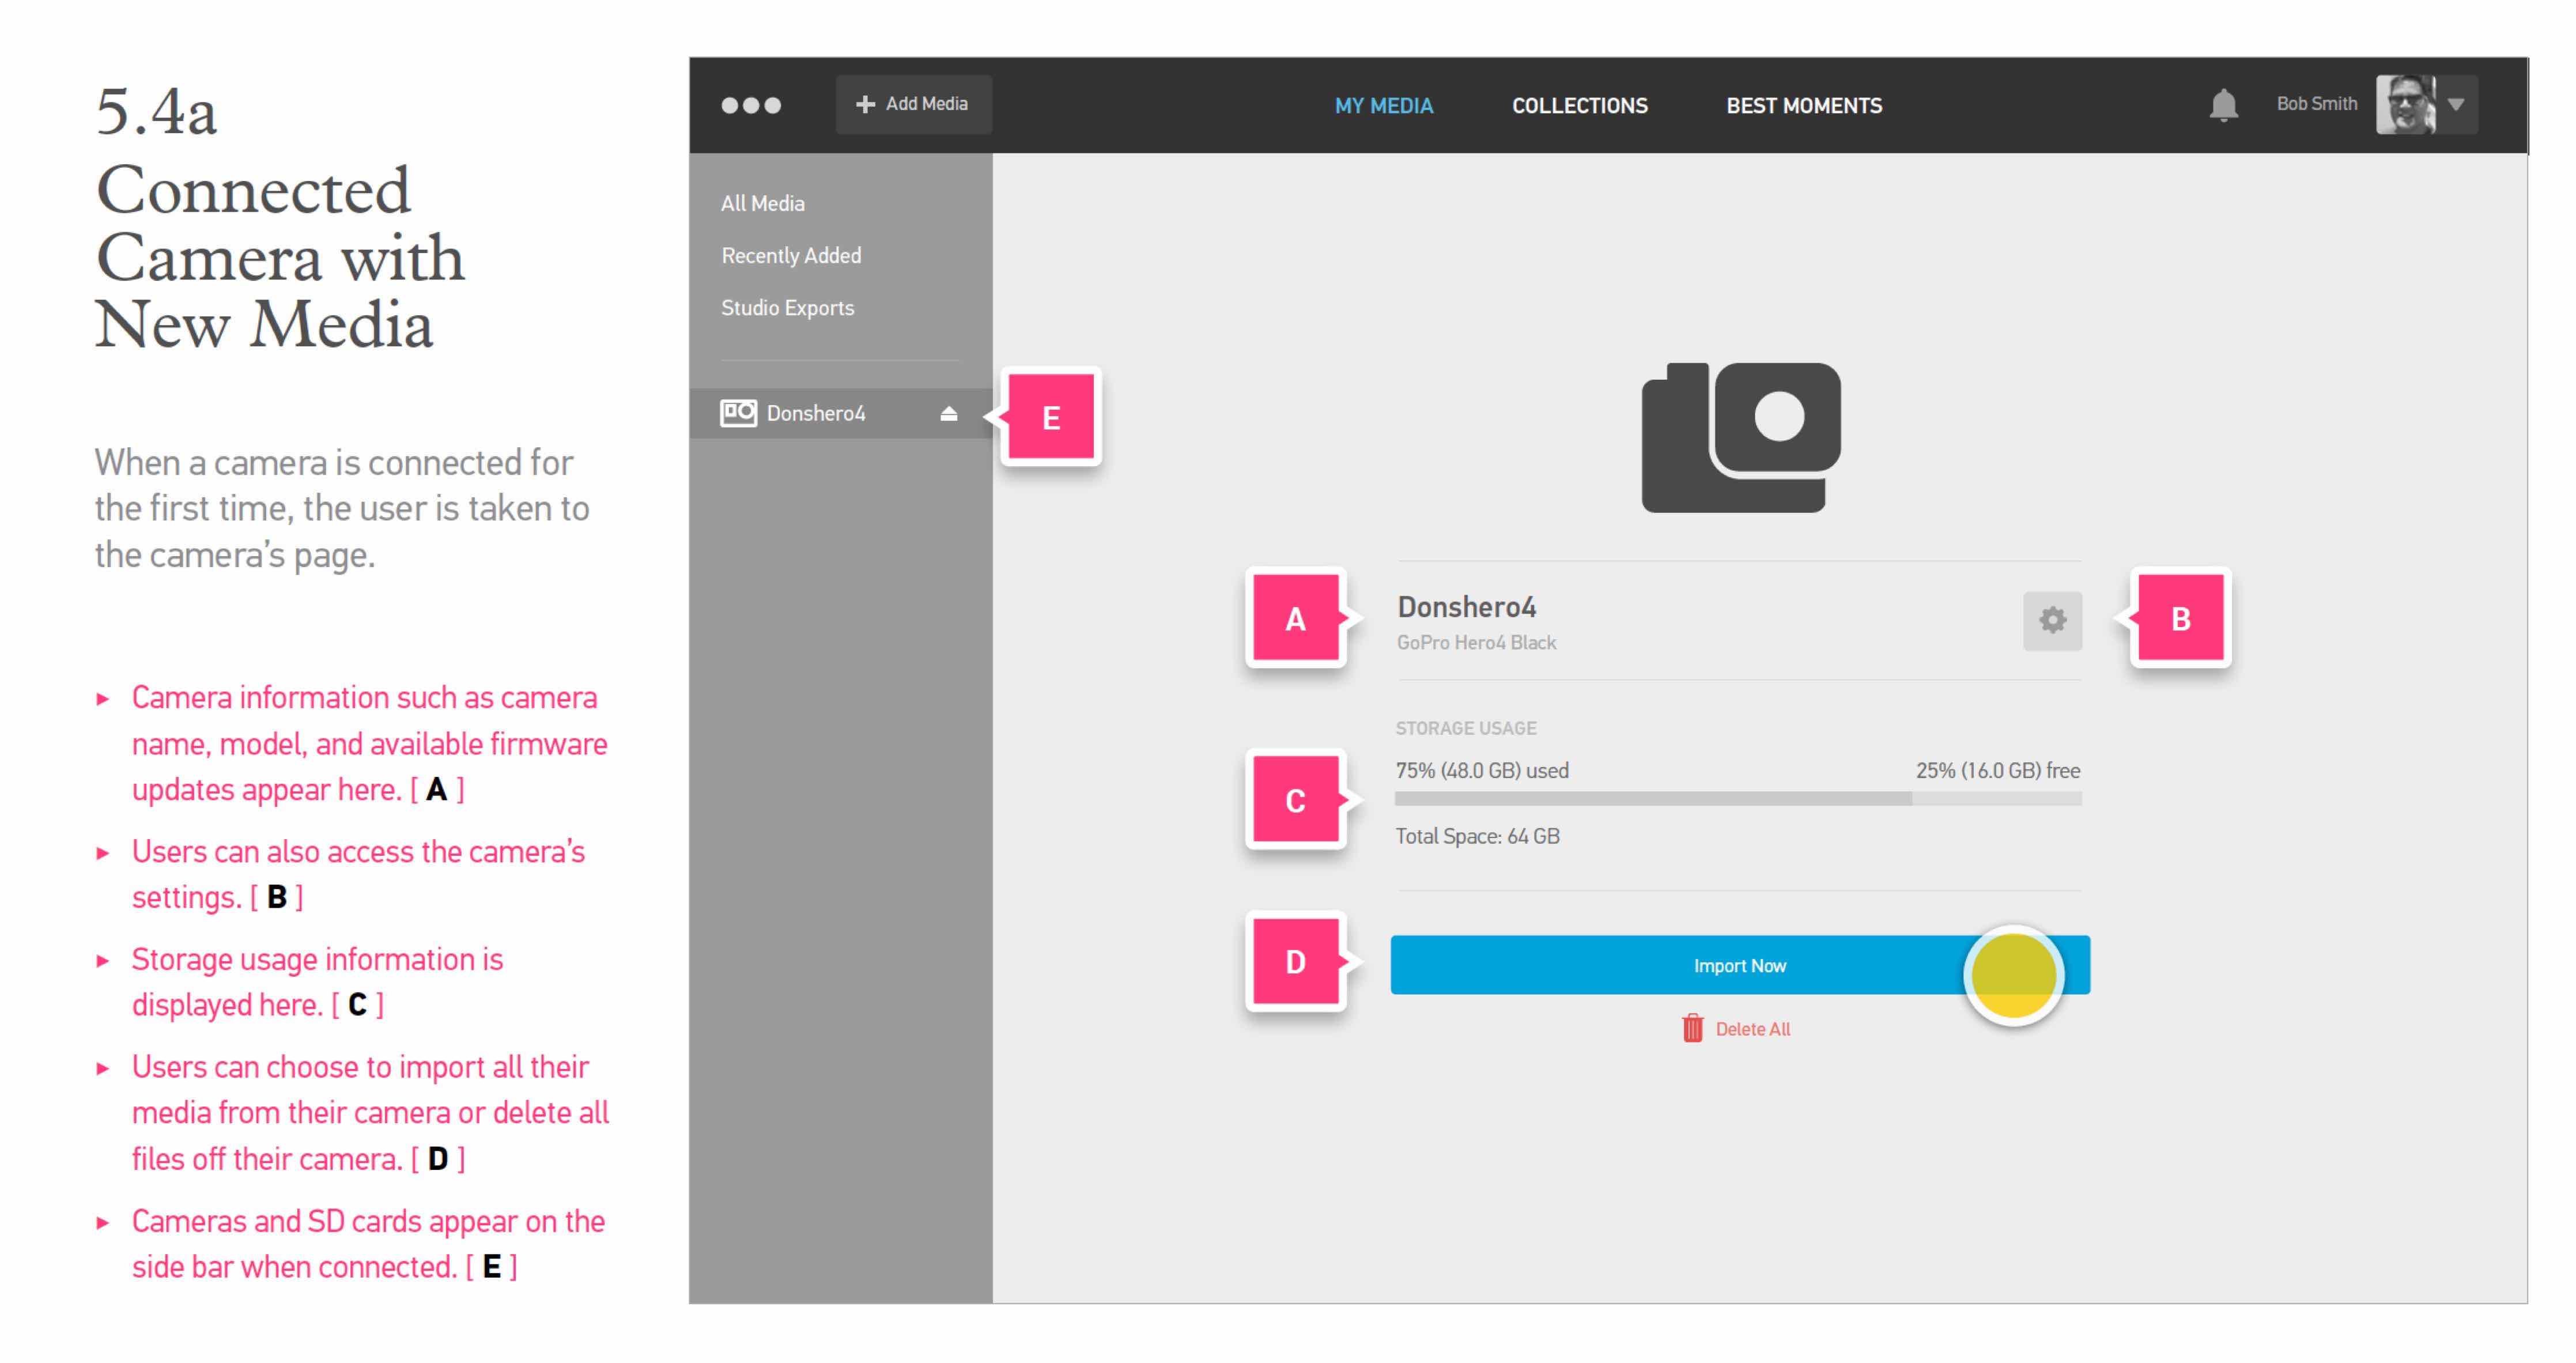Select Donshero4 device in the sidebar
This screenshot has height=1363, width=2576.
[x=816, y=413]
